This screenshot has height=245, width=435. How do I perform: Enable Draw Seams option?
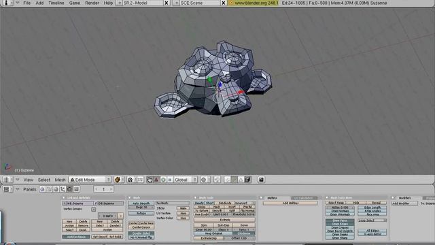click(340, 234)
